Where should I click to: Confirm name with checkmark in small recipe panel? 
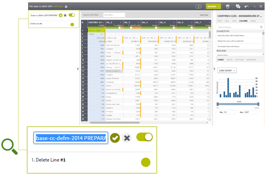(x=61, y=15)
